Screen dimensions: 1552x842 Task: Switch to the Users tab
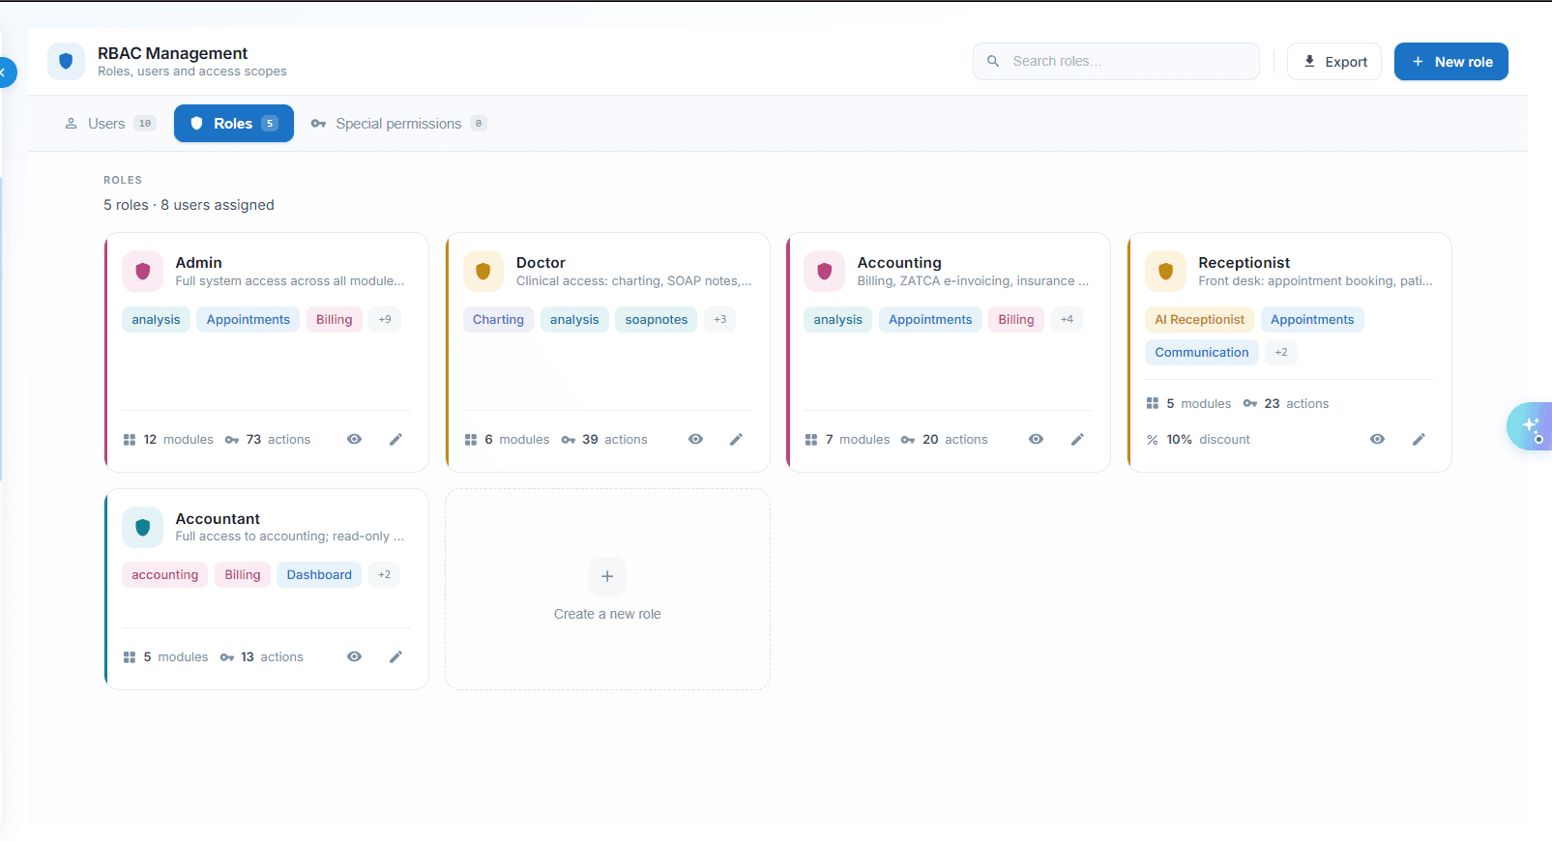click(109, 124)
